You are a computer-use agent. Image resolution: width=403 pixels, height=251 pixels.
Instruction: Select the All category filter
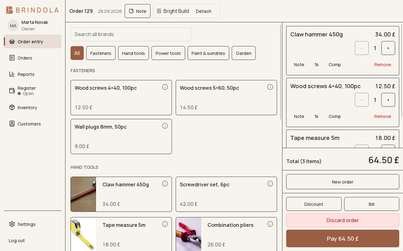77,53
